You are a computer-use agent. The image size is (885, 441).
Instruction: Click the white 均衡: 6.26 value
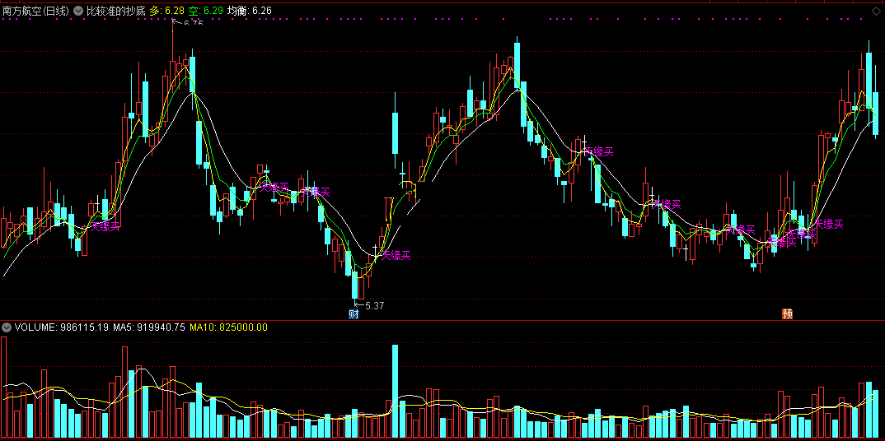click(249, 10)
